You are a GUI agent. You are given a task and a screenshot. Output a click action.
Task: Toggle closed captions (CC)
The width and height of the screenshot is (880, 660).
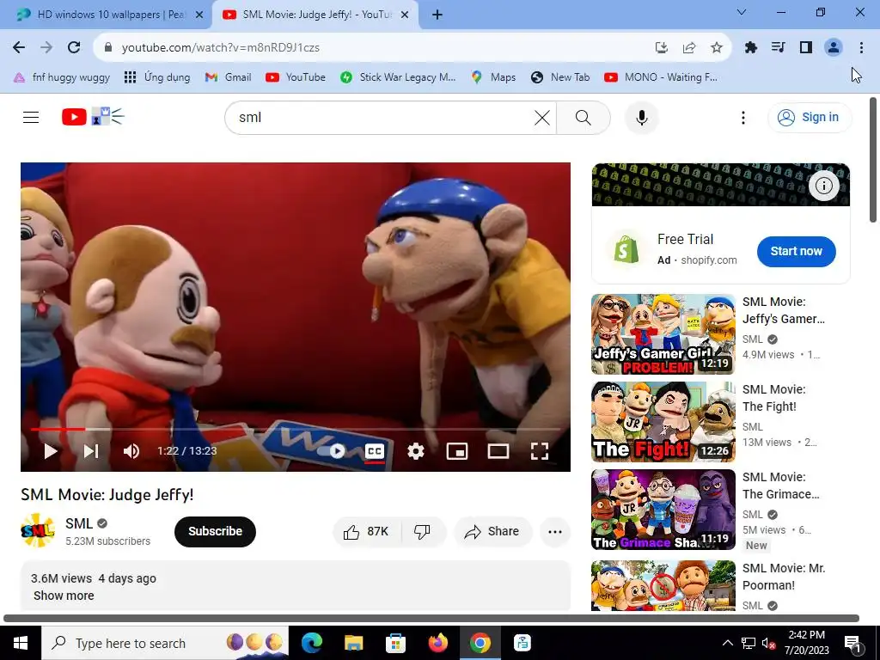point(375,451)
